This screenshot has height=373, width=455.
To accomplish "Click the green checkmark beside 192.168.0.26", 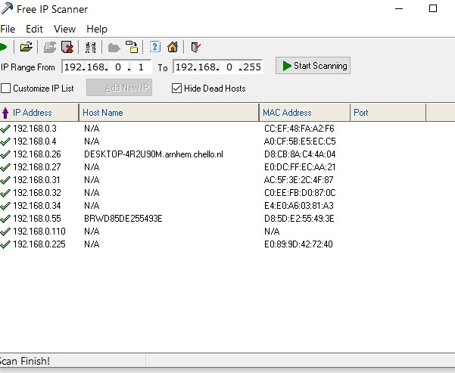I will coord(5,154).
